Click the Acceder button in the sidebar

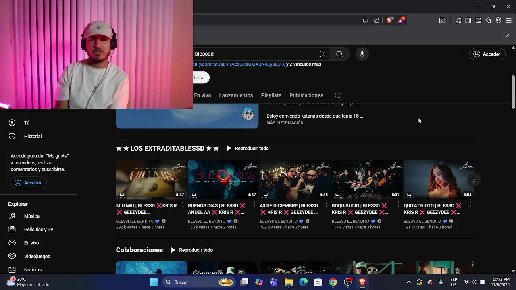pos(29,183)
